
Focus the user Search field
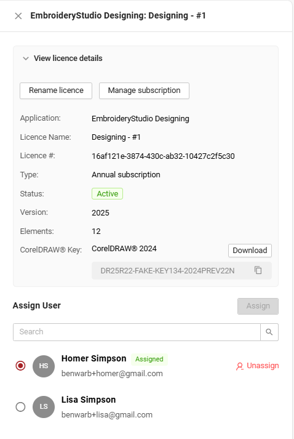(137, 332)
